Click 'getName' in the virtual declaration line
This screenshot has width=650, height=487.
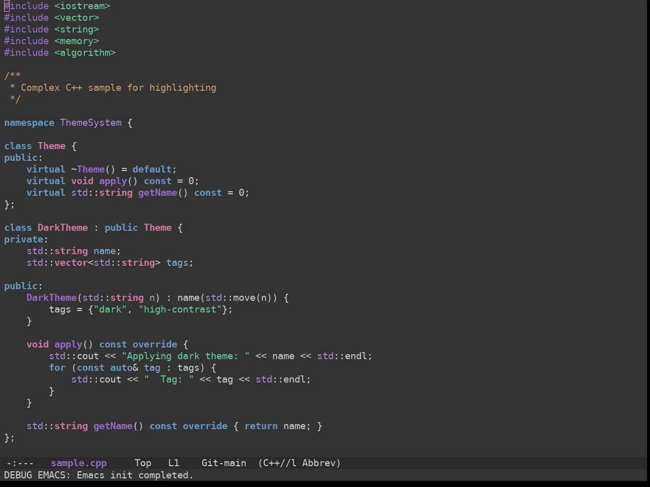coord(157,193)
